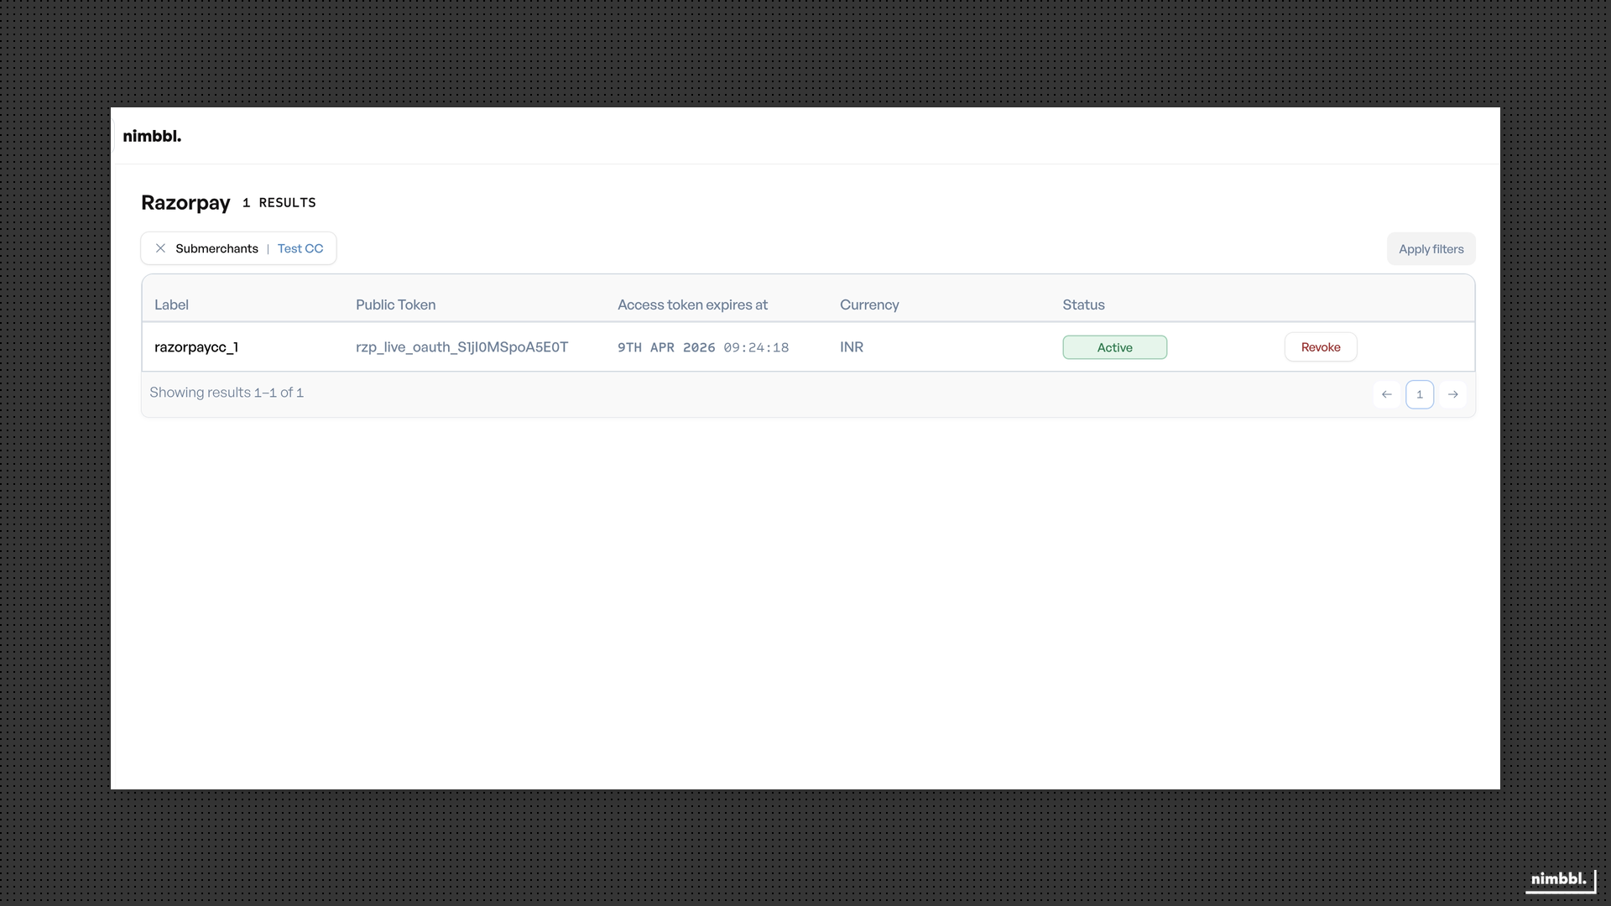Screen dimensions: 1611x906
Task: Click the Public Token column header
Action: [x=395, y=305]
